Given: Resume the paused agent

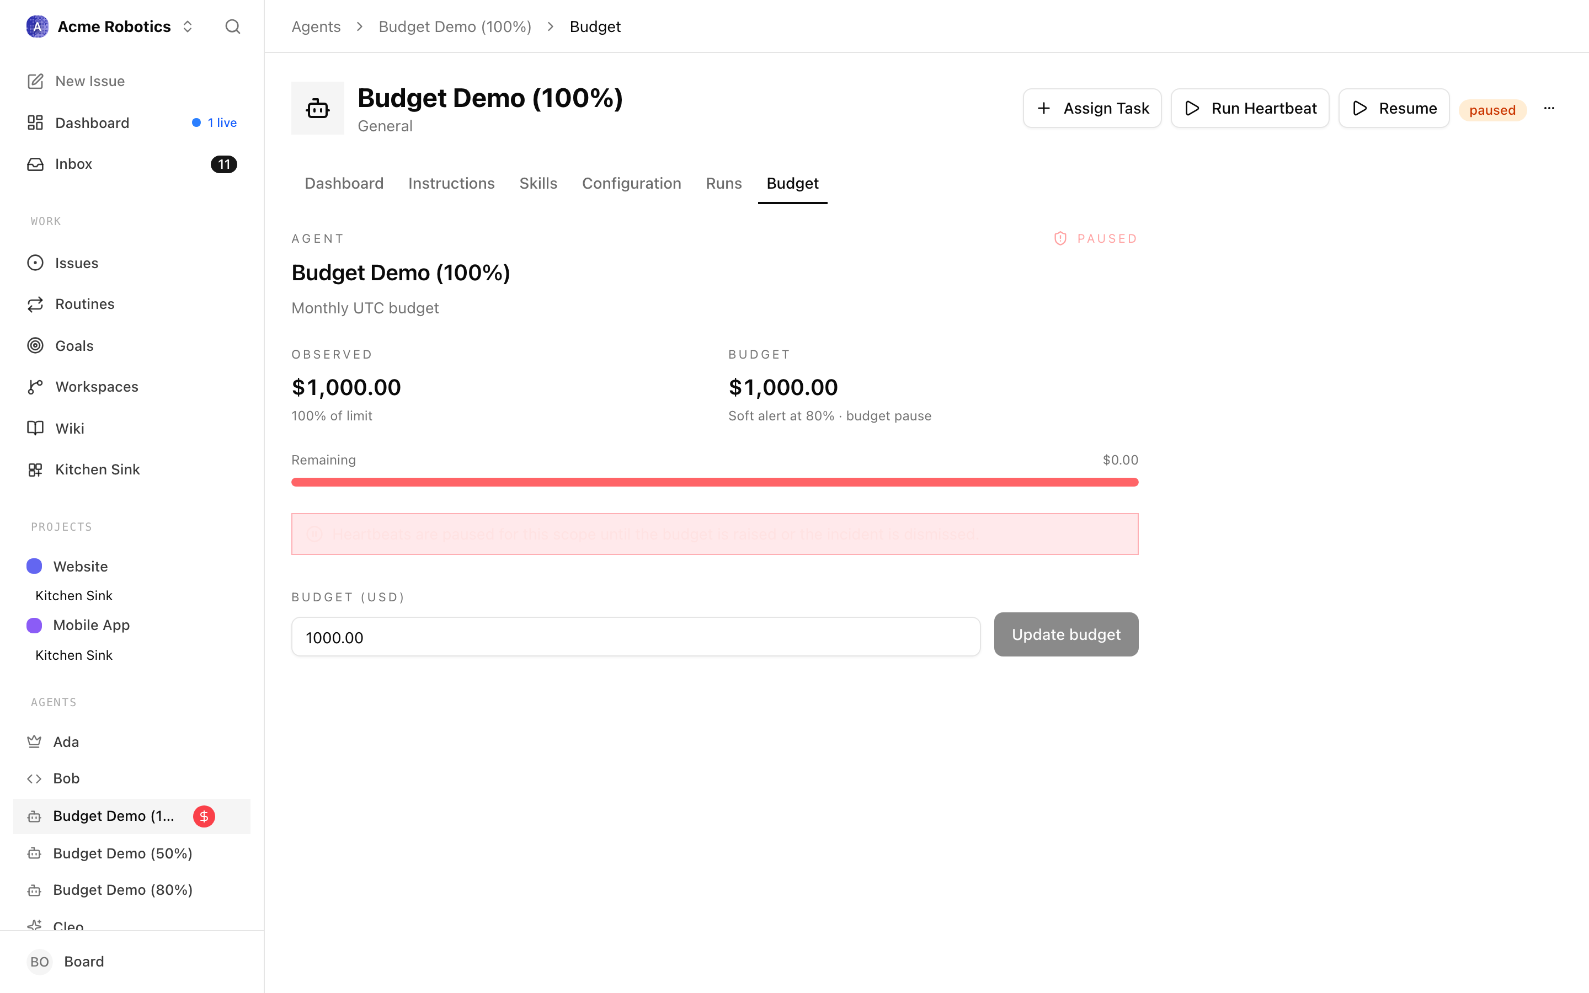Looking at the screenshot, I should pos(1394,108).
